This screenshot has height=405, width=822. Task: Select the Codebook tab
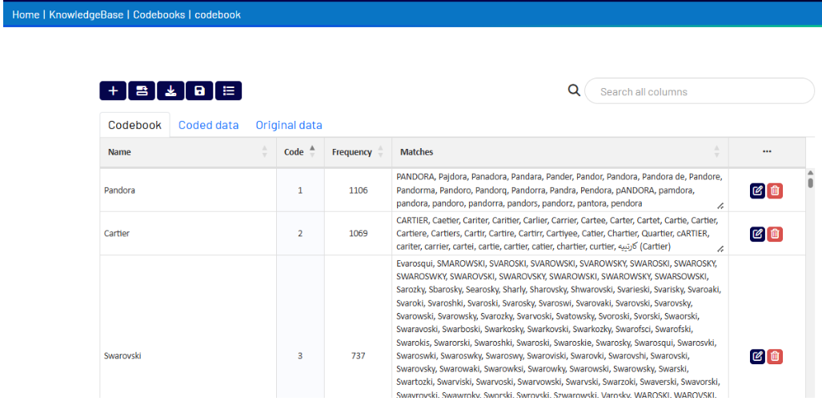[x=134, y=125]
